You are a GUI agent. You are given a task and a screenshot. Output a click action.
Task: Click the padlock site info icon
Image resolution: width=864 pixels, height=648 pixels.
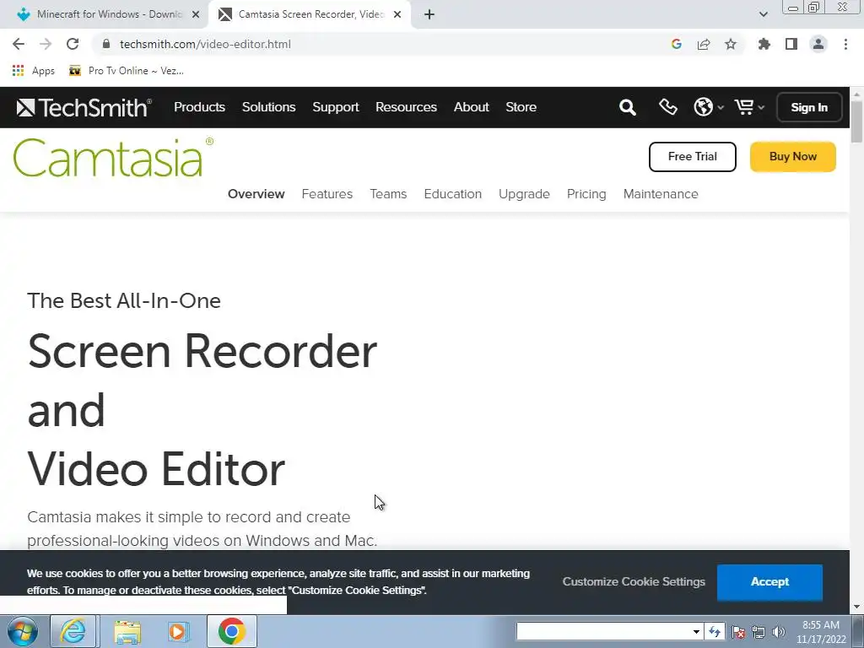tap(107, 44)
